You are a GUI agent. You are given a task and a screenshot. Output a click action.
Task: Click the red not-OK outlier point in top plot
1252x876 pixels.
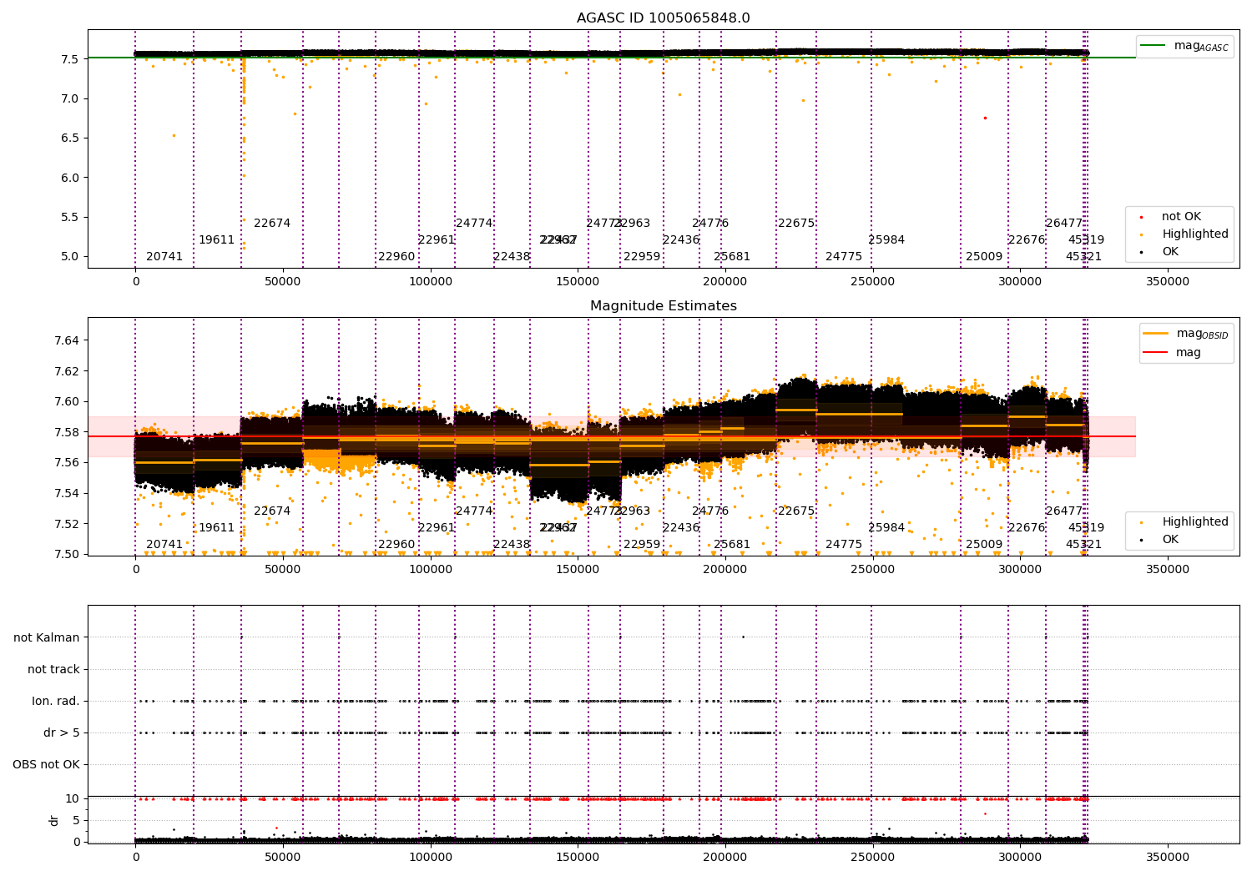985,118
